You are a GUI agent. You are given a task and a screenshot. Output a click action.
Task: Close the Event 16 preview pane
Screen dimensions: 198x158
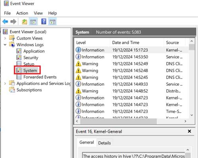click(189, 131)
